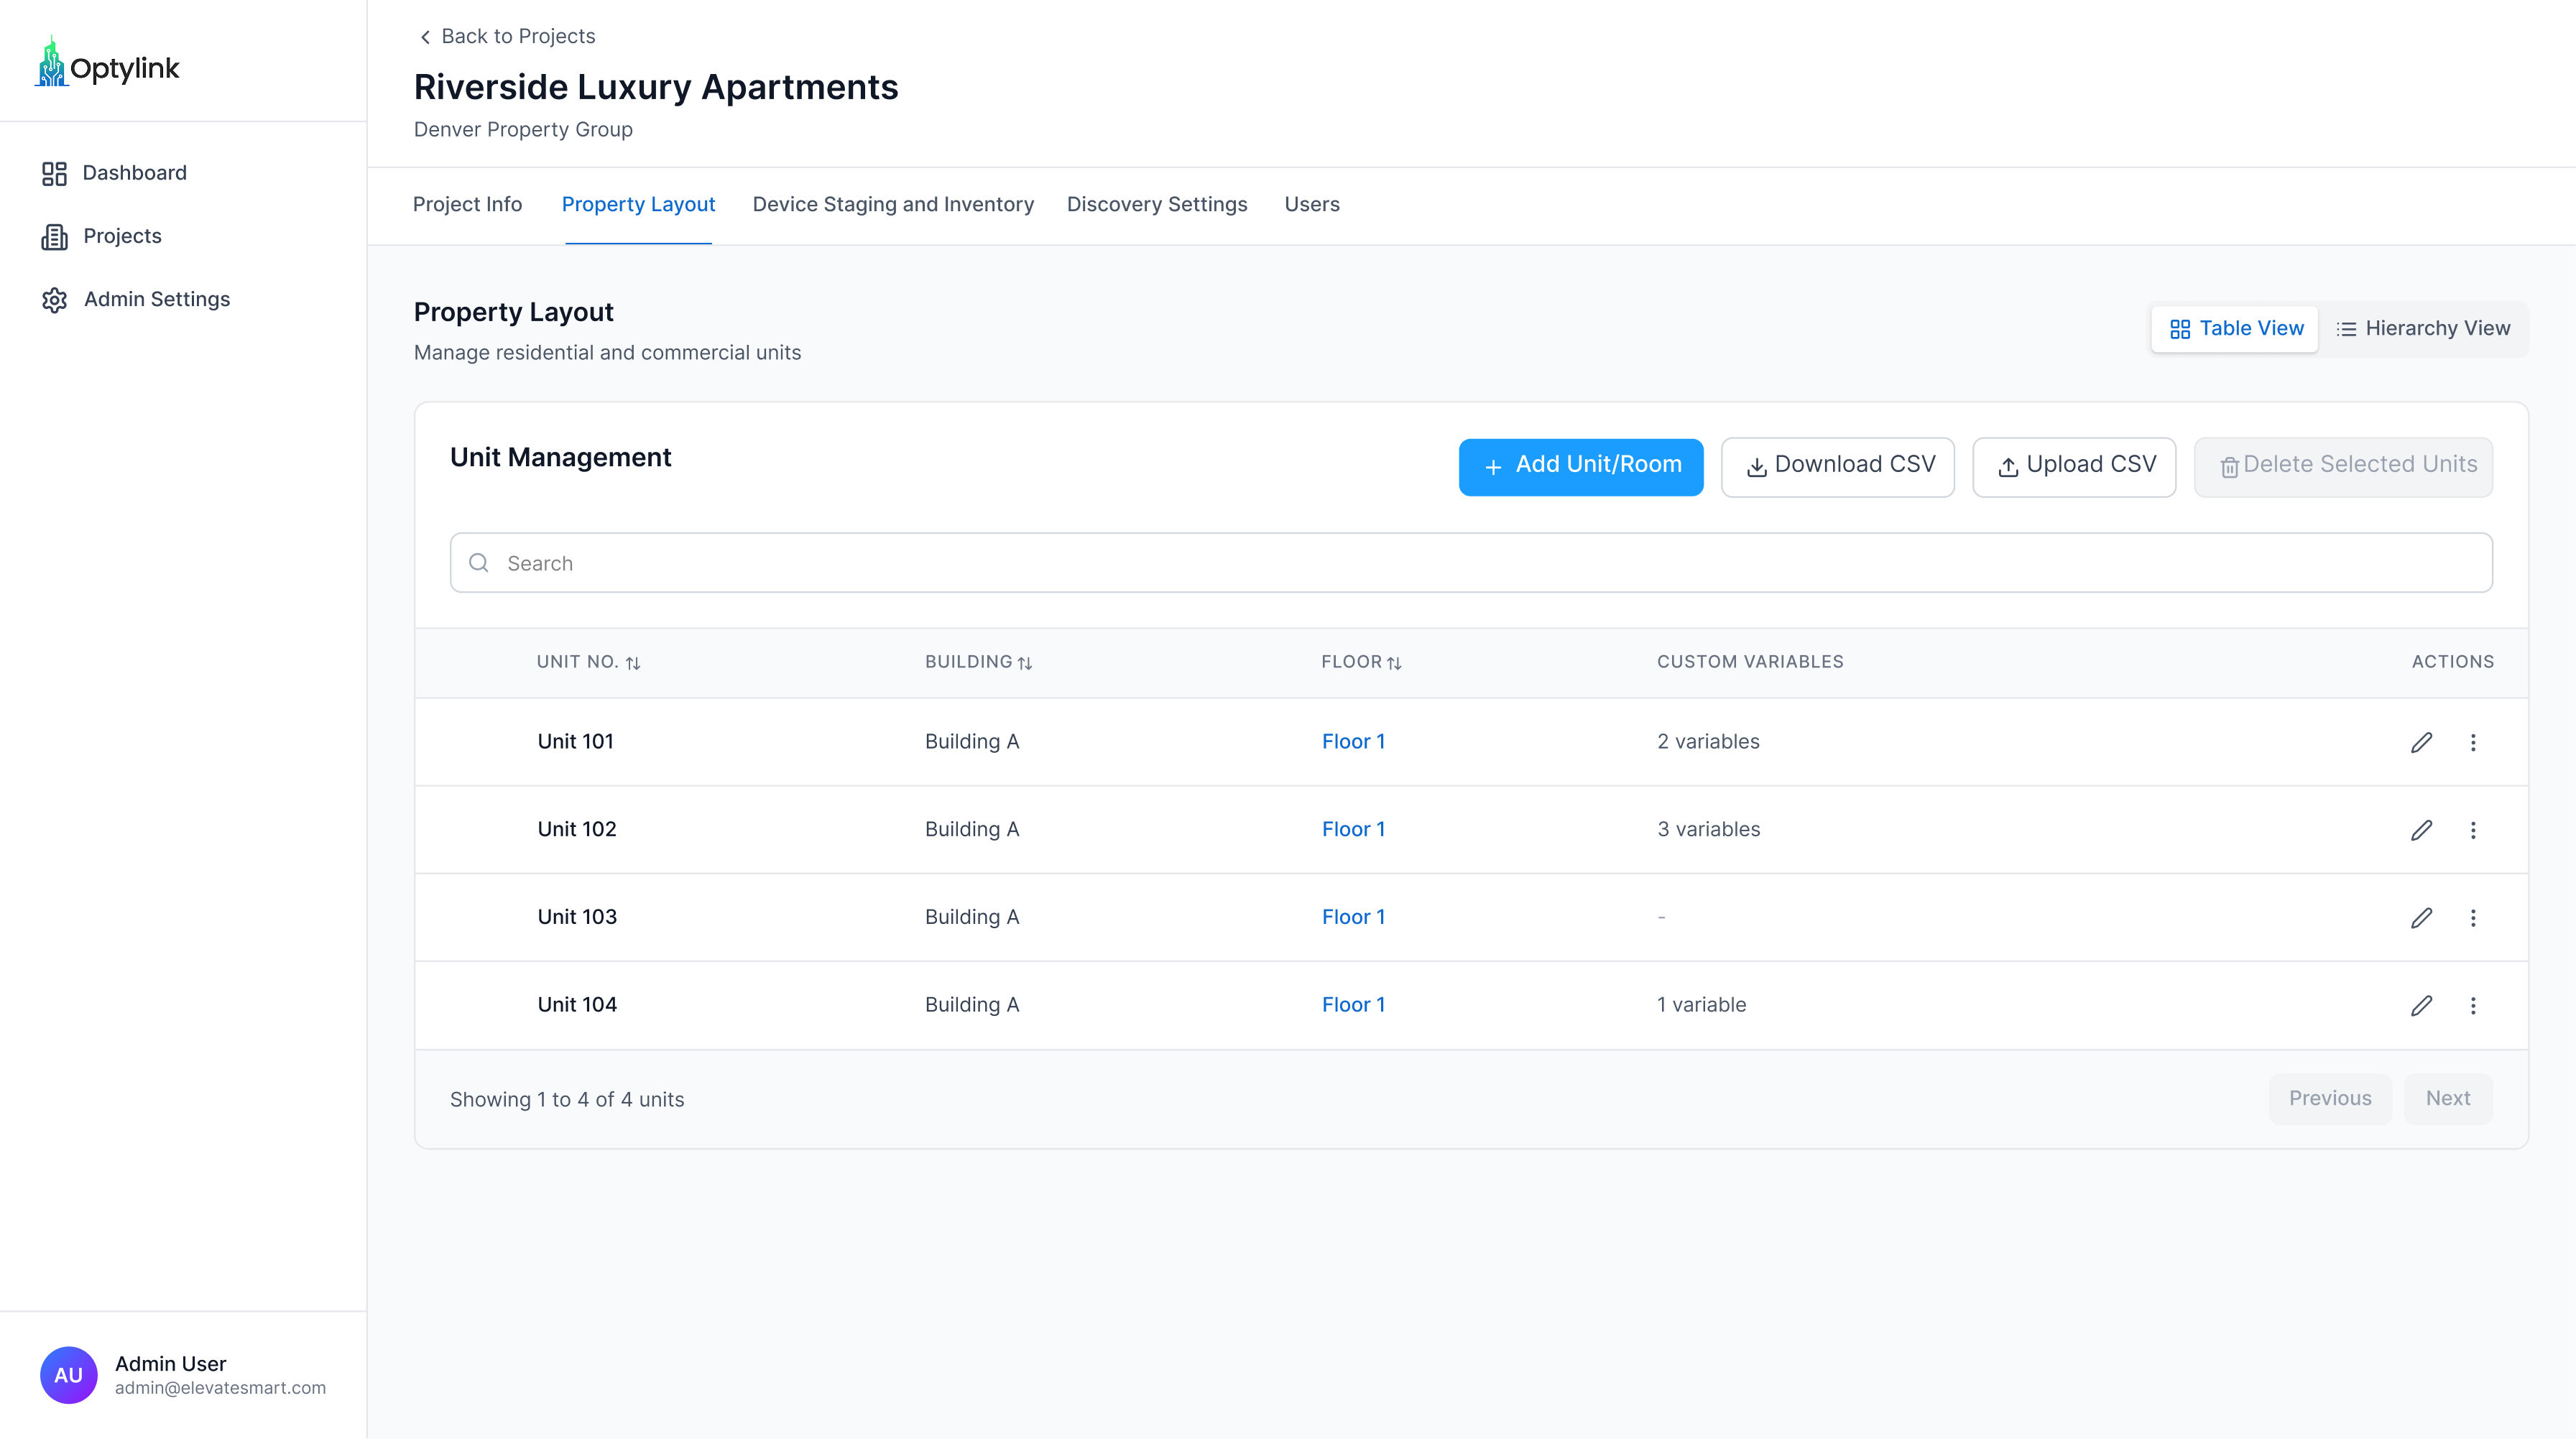The height and width of the screenshot is (1439, 2576).
Task: Edit Unit 101 with pencil icon
Action: point(2421,742)
